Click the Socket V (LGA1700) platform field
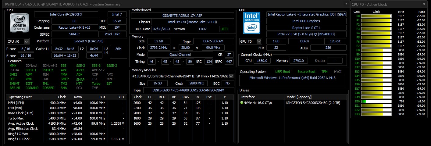 click(89, 41)
